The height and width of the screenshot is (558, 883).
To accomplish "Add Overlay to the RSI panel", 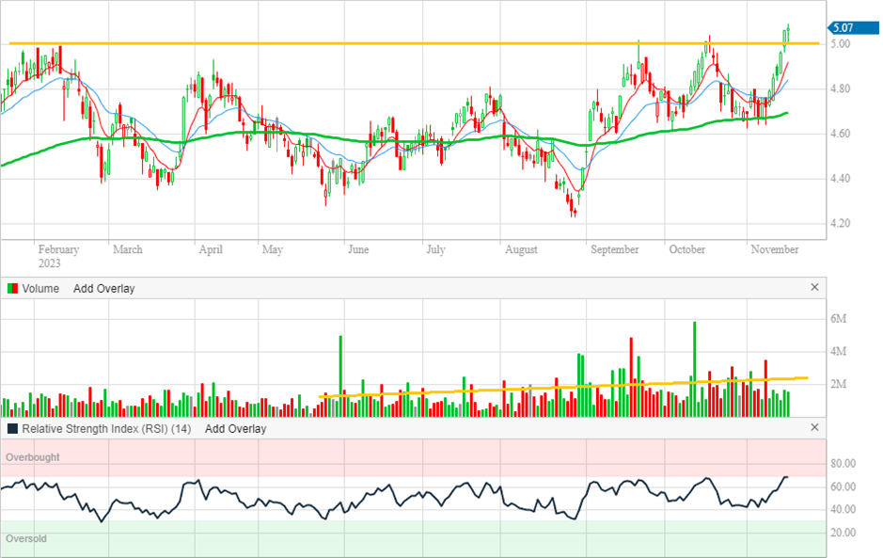I will click(x=235, y=429).
